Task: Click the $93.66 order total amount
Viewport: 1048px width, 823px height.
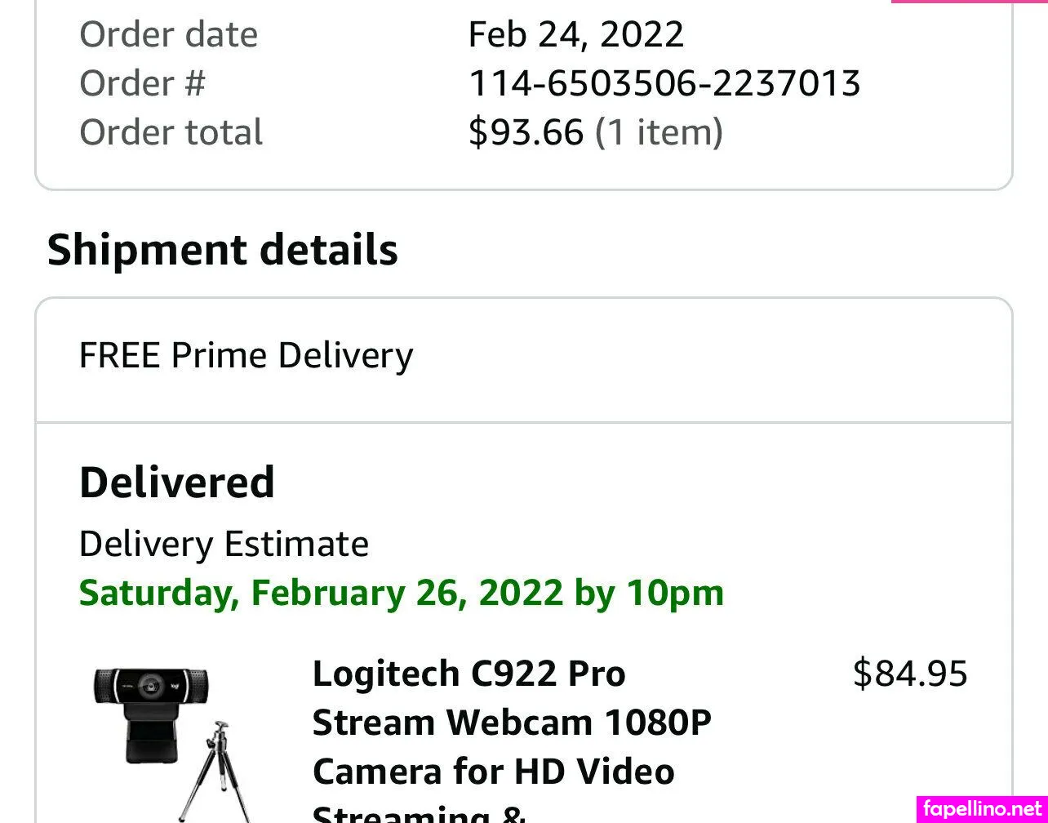Action: [x=526, y=132]
